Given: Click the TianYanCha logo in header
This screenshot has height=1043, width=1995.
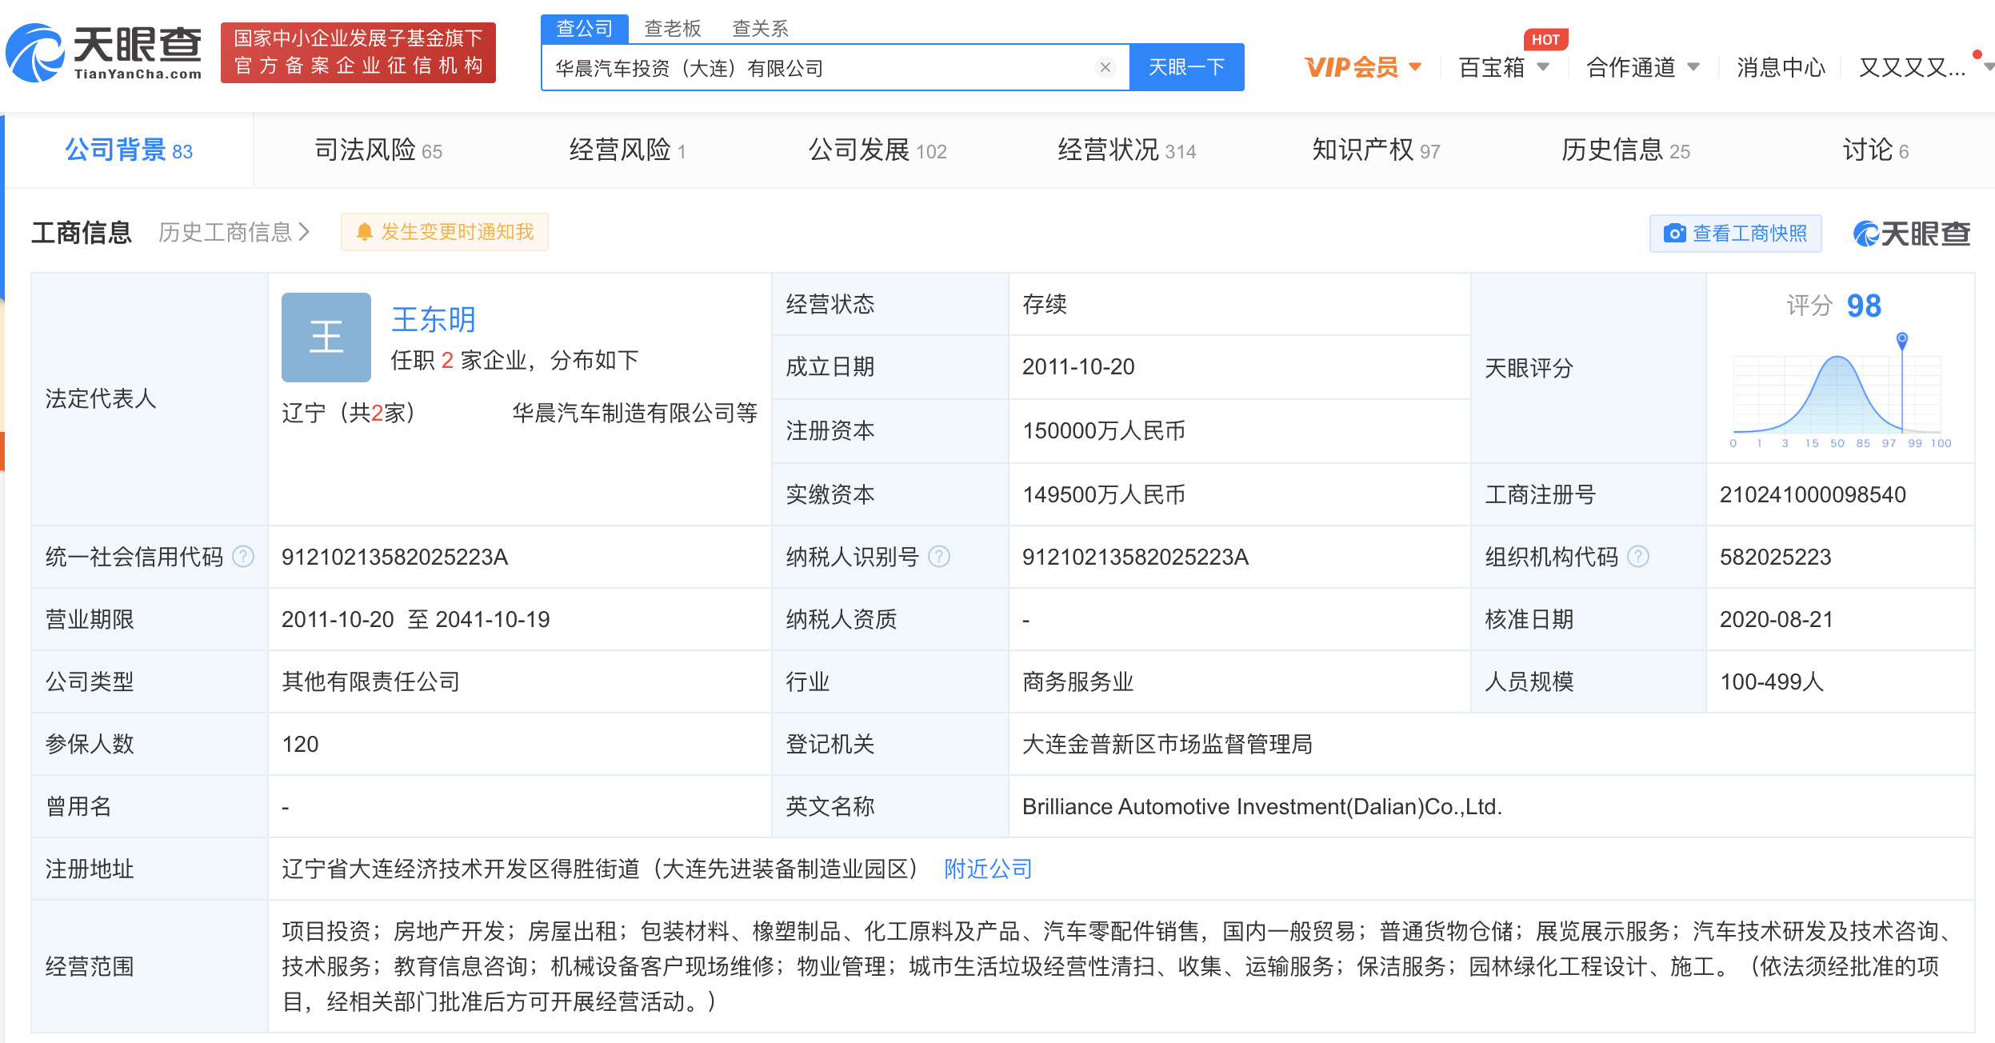Looking at the screenshot, I should (x=104, y=53).
